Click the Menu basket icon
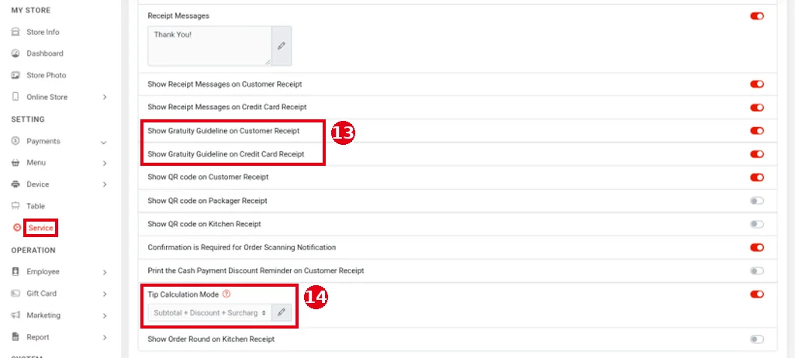 16,163
